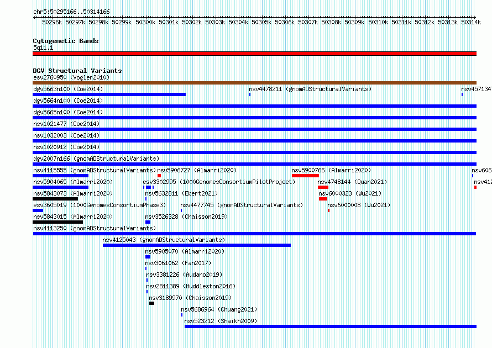Click the 50307k ruler position
The image size is (492, 348).
308,22
